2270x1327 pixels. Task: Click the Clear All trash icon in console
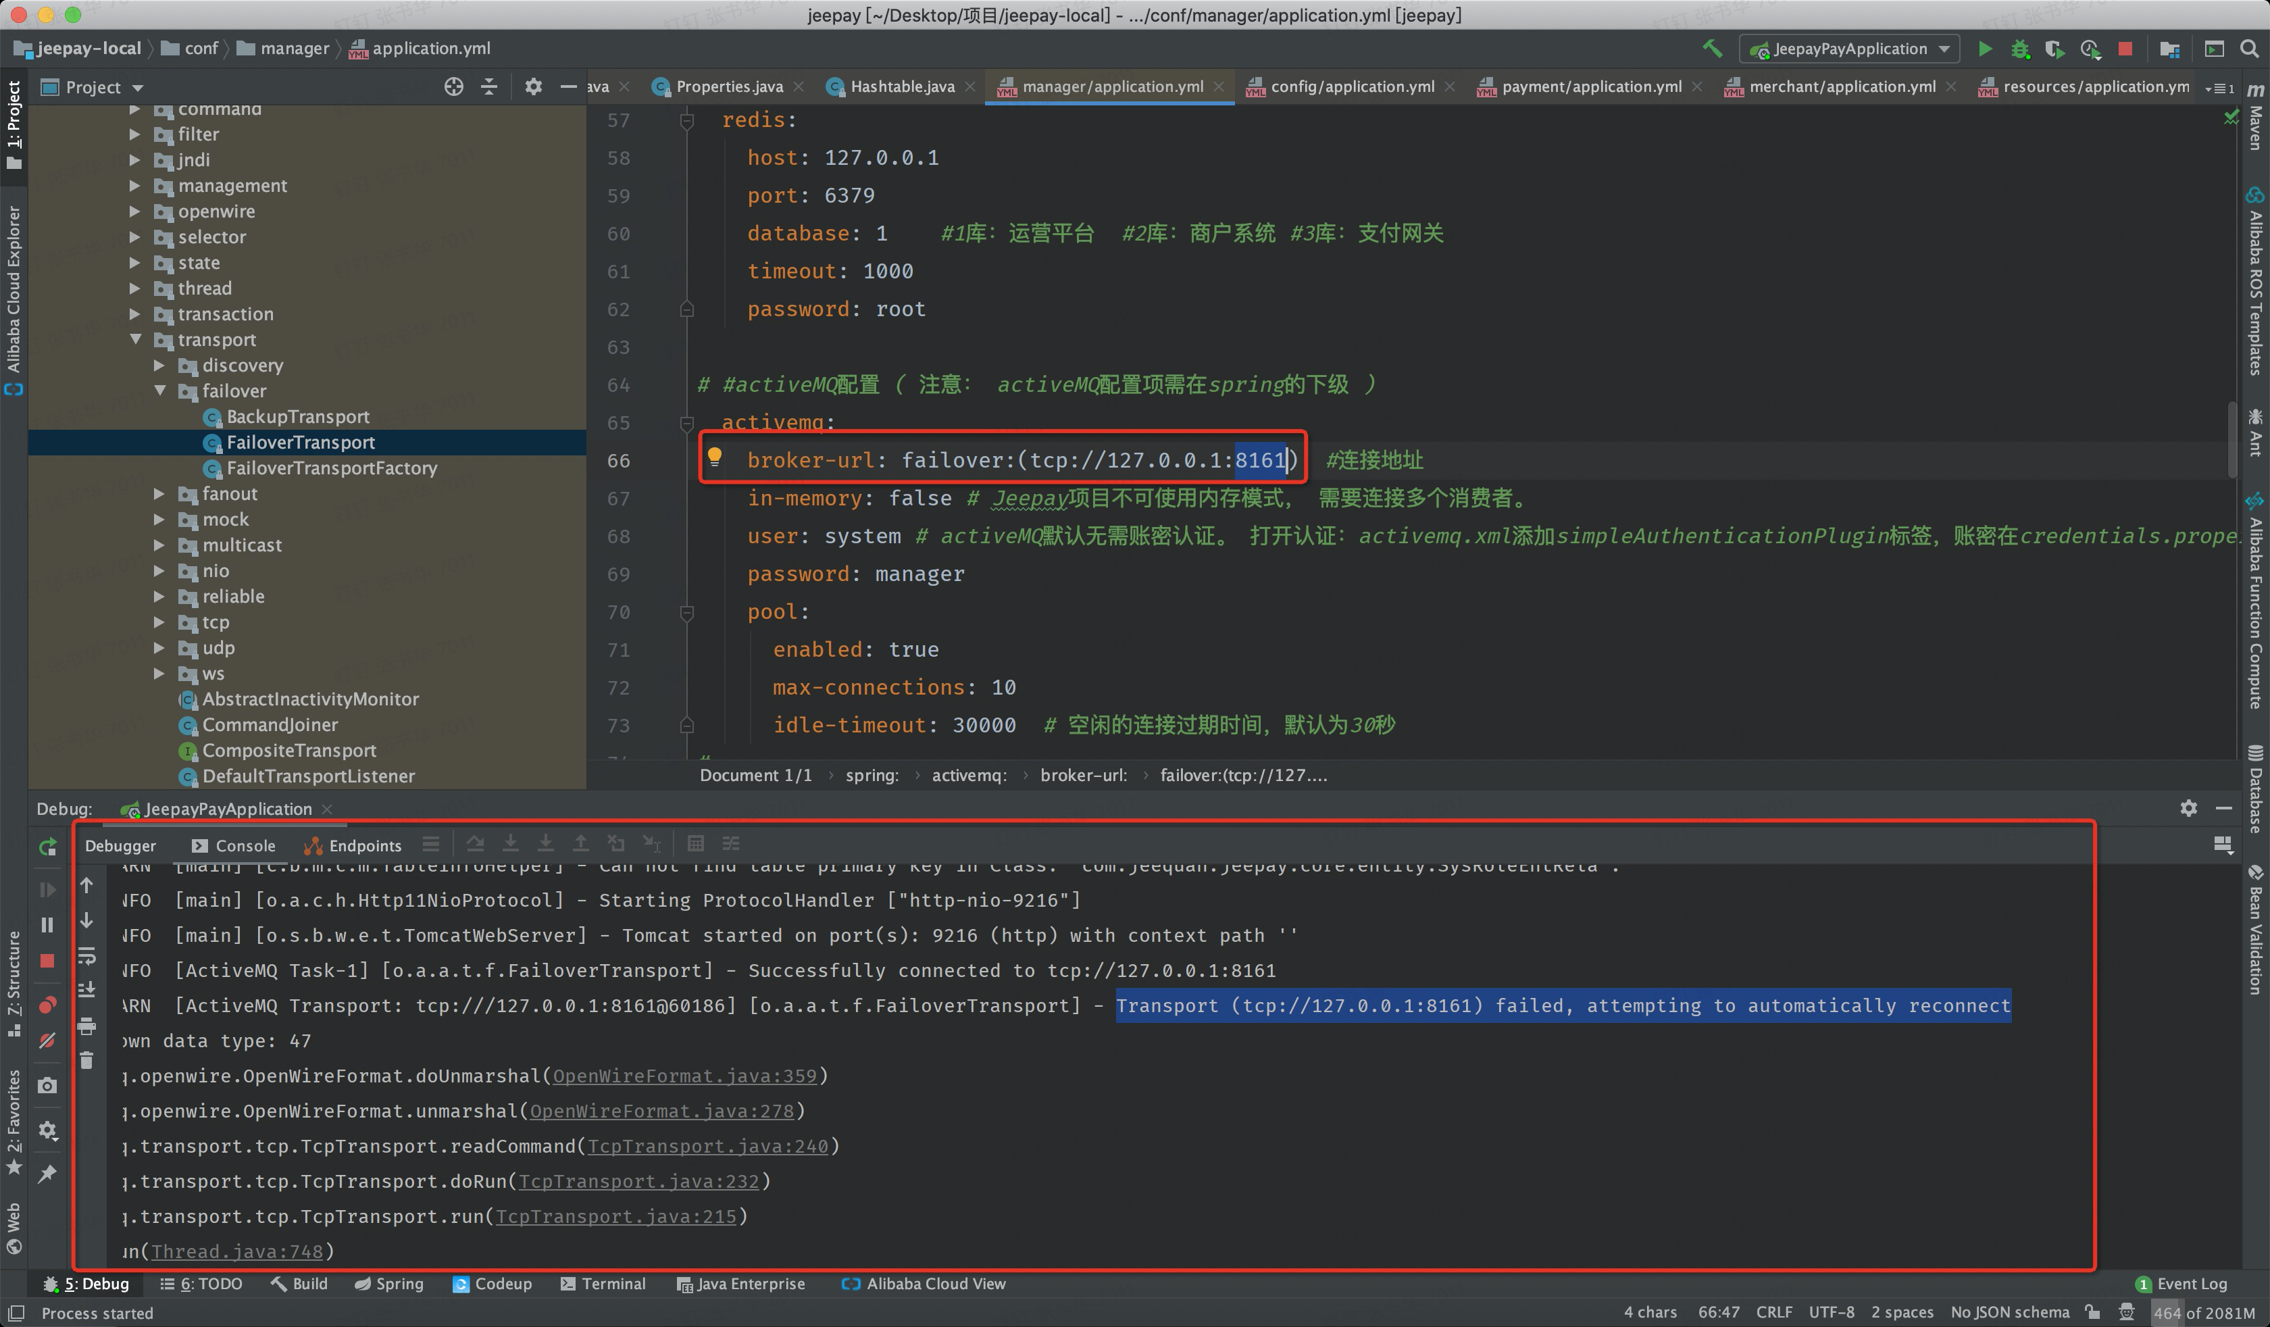click(x=86, y=1060)
